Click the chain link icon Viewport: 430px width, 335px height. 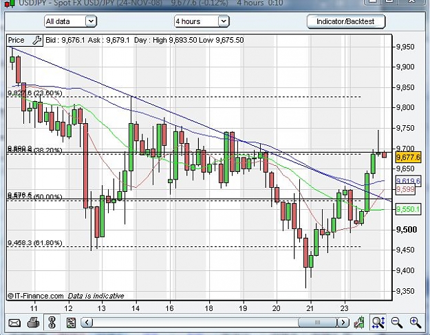(52, 323)
